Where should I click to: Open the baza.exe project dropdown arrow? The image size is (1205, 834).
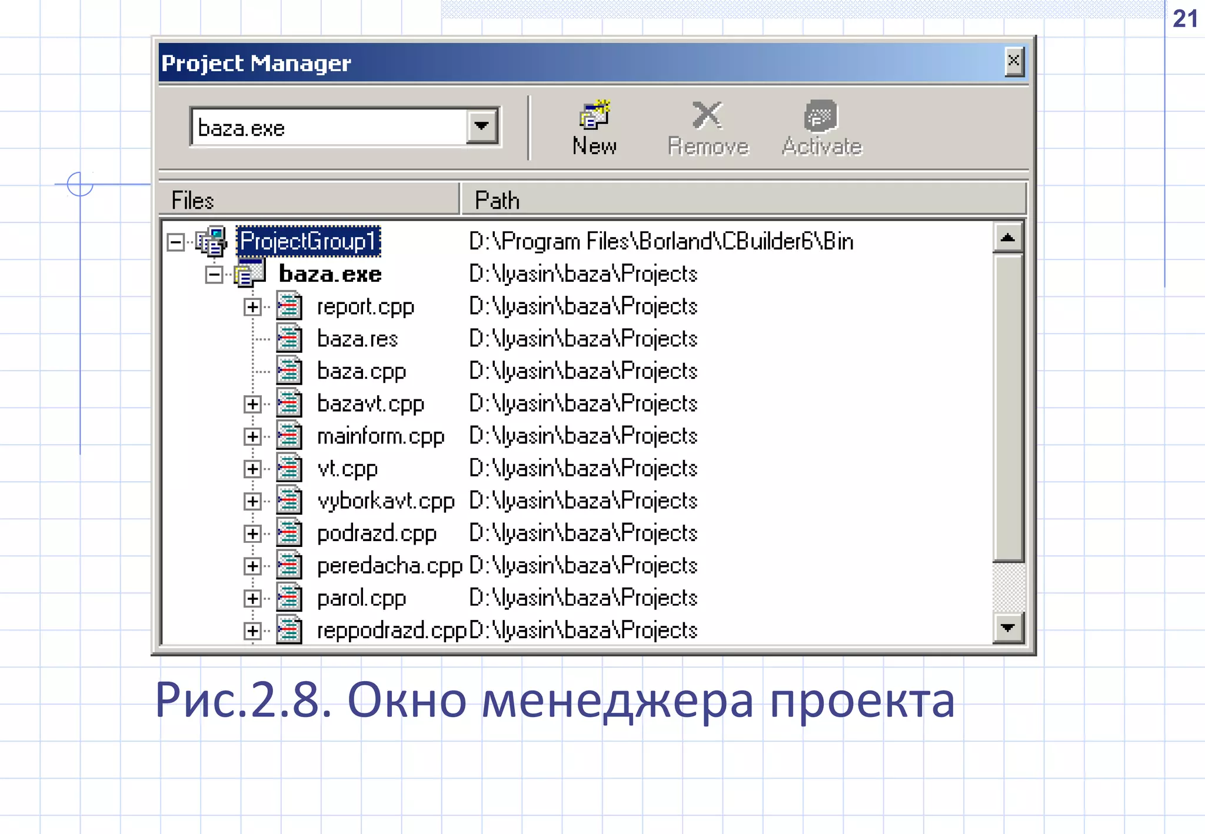coord(482,126)
